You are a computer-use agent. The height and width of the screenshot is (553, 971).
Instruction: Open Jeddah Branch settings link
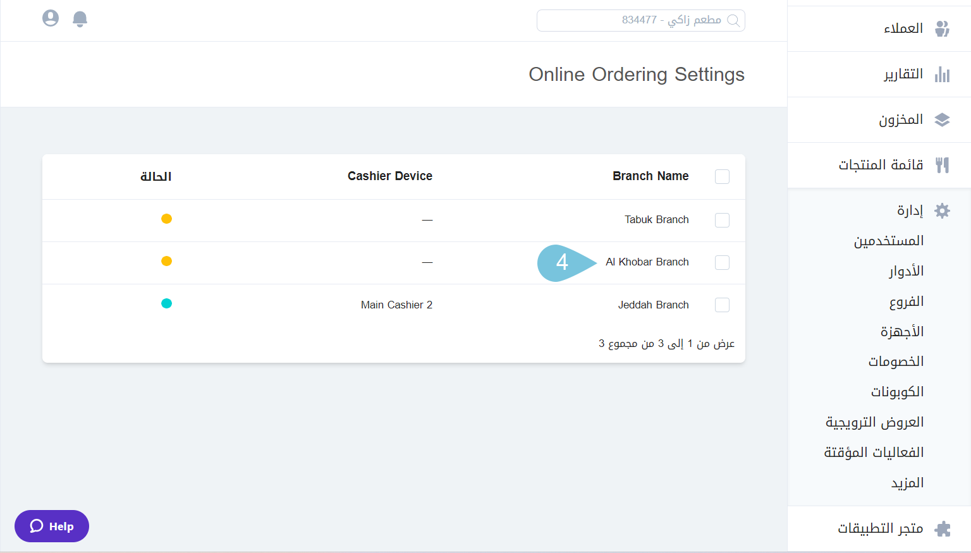pyautogui.click(x=653, y=305)
